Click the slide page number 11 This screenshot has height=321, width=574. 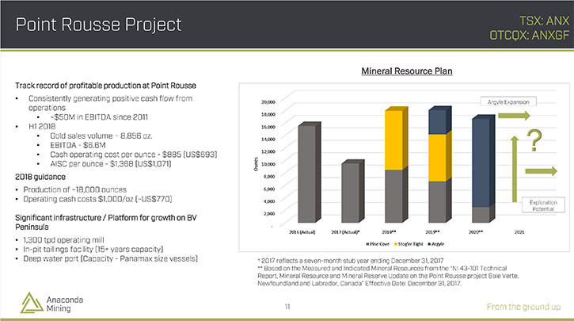[287, 307]
